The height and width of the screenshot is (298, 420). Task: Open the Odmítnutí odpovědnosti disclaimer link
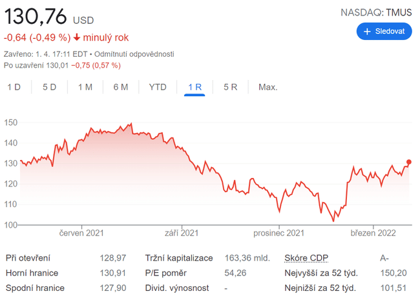pyautogui.click(x=134, y=54)
